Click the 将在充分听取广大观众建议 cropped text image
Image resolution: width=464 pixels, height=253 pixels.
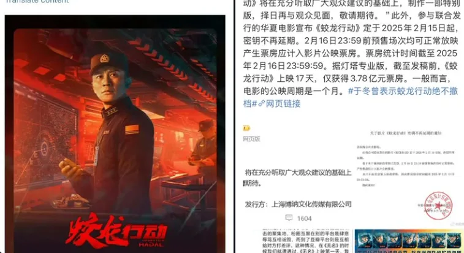click(x=298, y=177)
